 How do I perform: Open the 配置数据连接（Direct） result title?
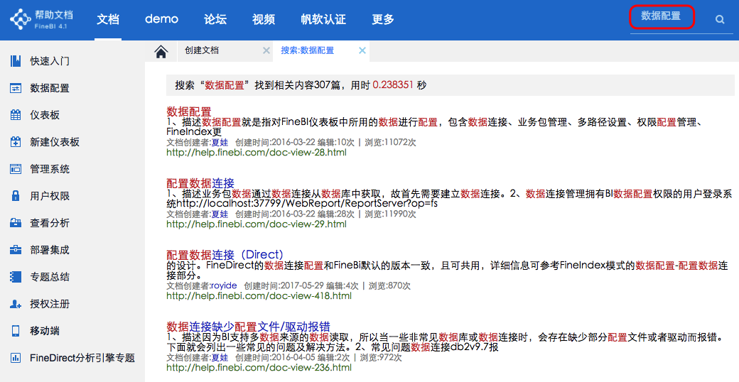[225, 255]
